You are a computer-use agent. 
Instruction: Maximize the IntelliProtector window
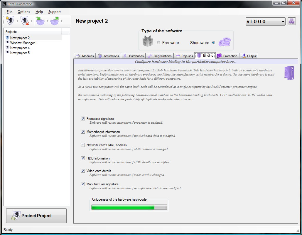coord(284,3)
